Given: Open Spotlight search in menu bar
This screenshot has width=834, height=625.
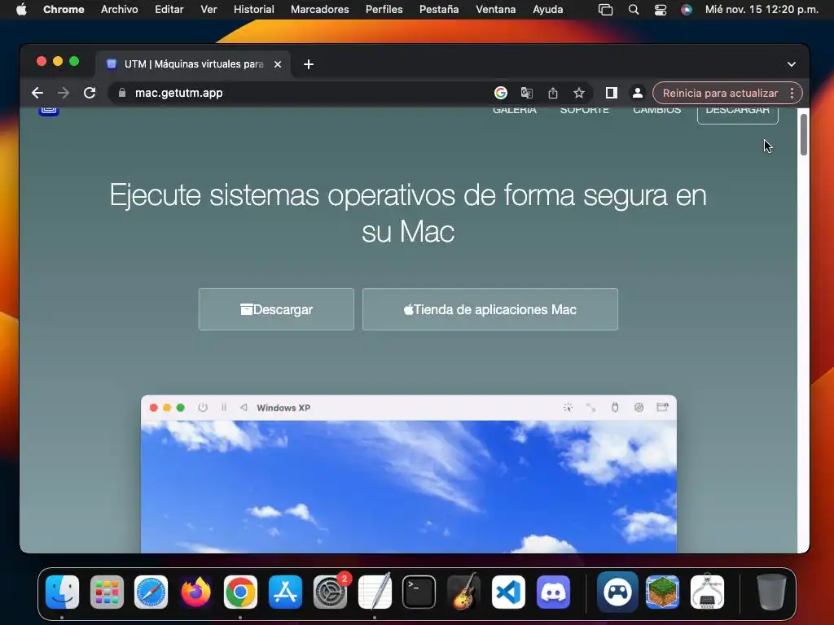Looking at the screenshot, I should click(x=634, y=10).
